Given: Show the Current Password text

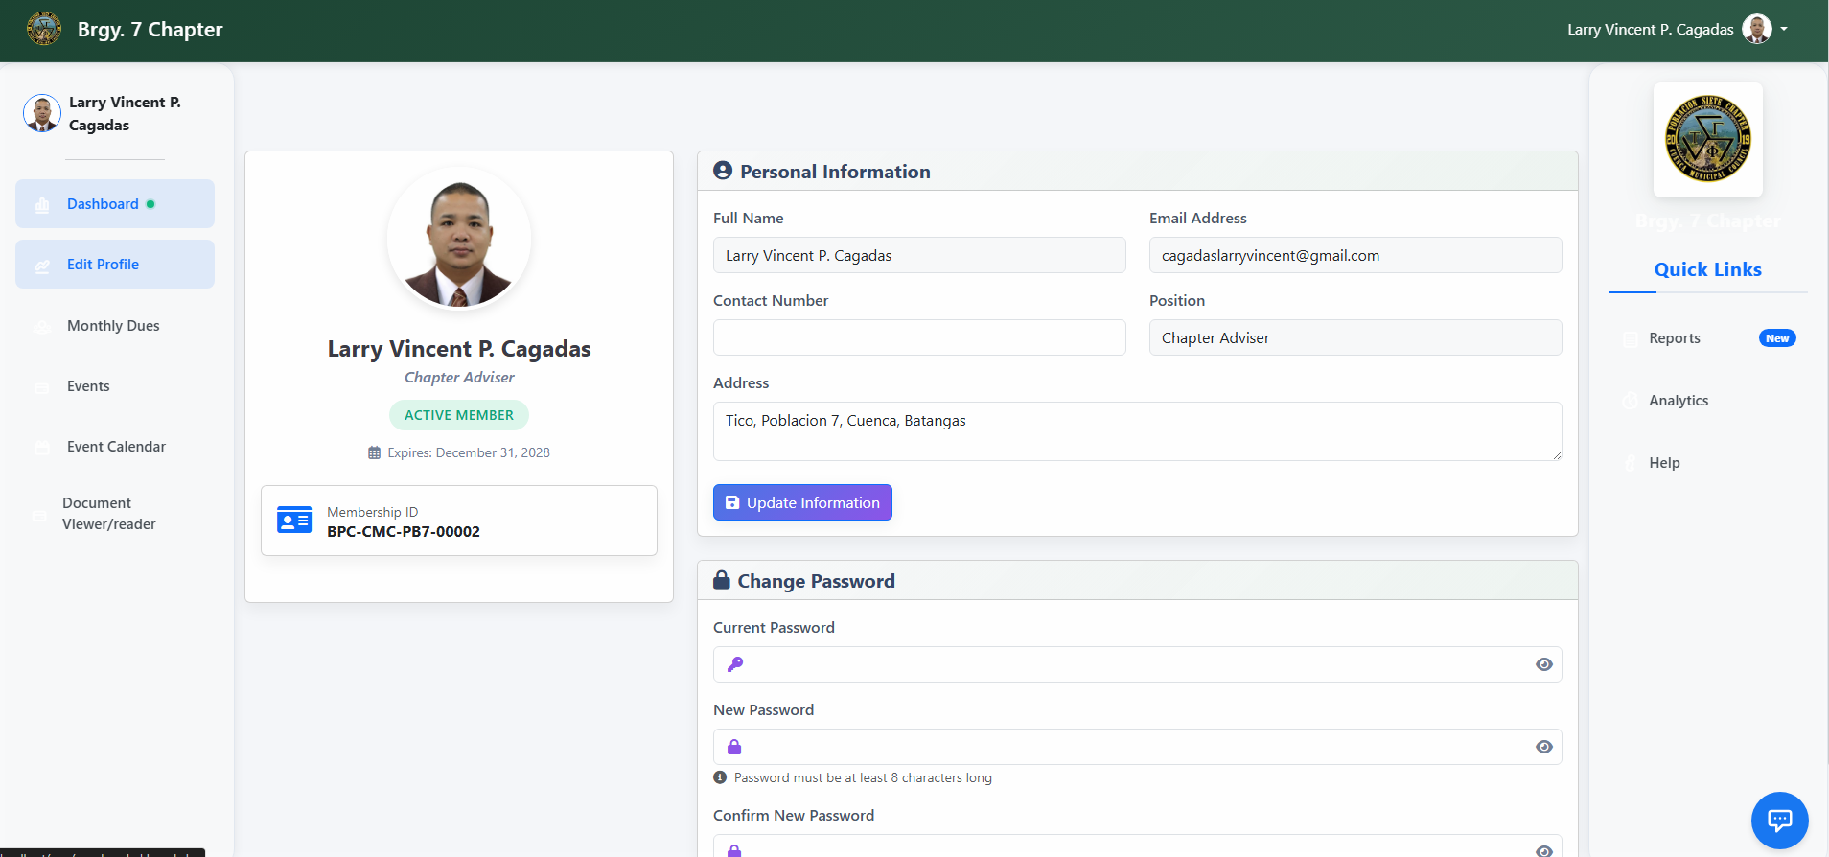Looking at the screenshot, I should tap(1543, 664).
